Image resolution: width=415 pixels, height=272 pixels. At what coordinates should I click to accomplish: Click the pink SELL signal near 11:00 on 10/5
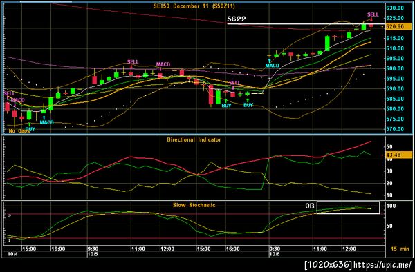(x=133, y=62)
